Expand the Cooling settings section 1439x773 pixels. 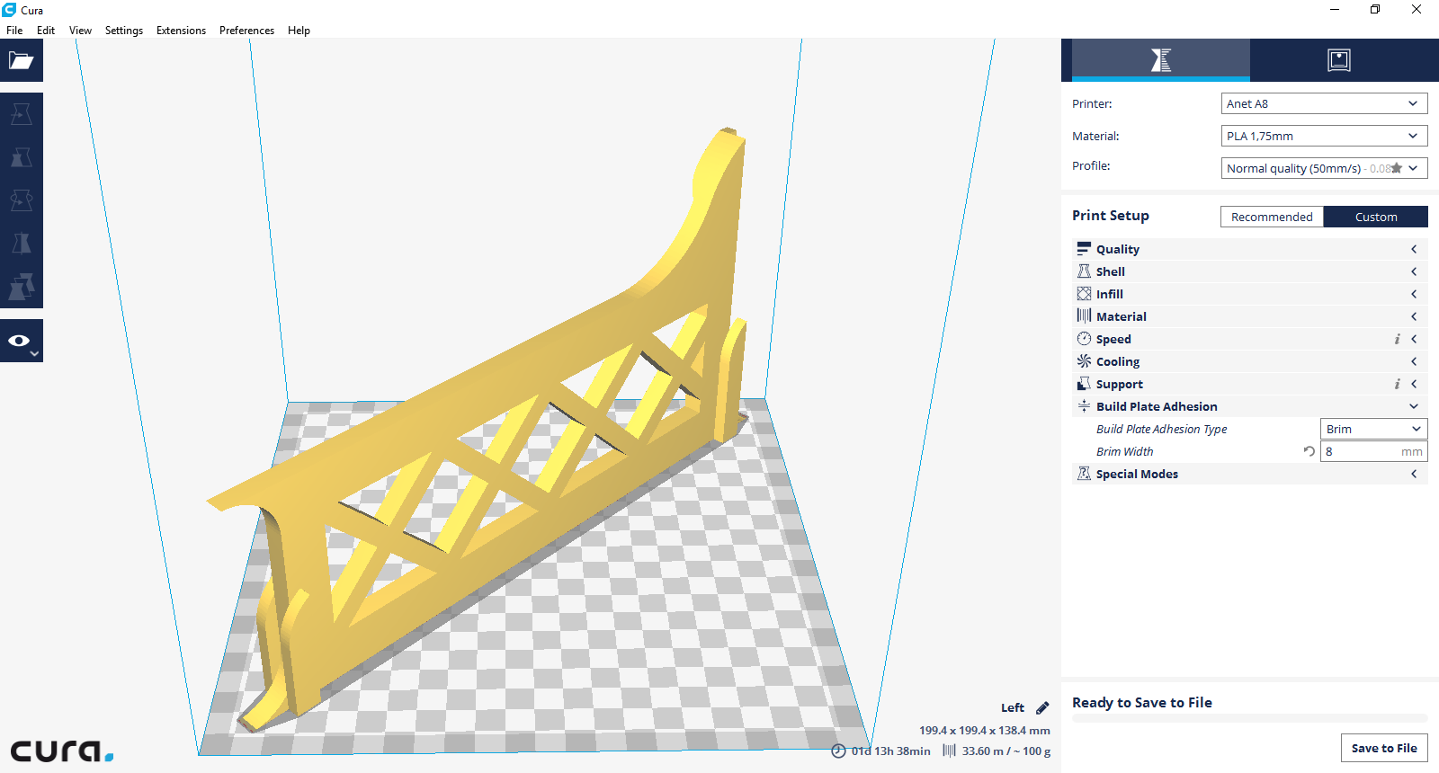(x=1250, y=361)
